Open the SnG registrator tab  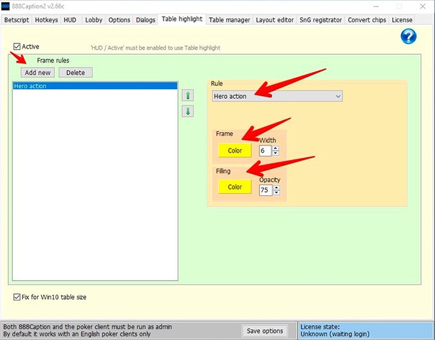pyautogui.click(x=320, y=20)
